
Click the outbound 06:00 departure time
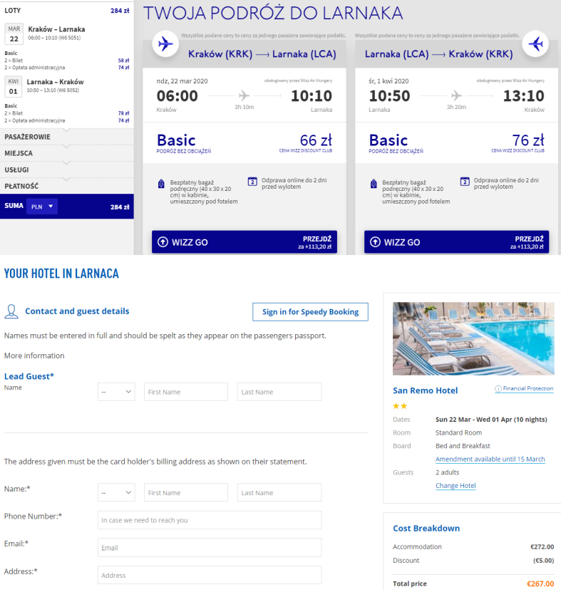pos(177,96)
